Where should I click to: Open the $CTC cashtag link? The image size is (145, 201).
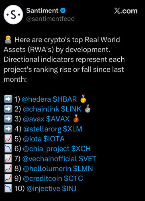coord(74,178)
